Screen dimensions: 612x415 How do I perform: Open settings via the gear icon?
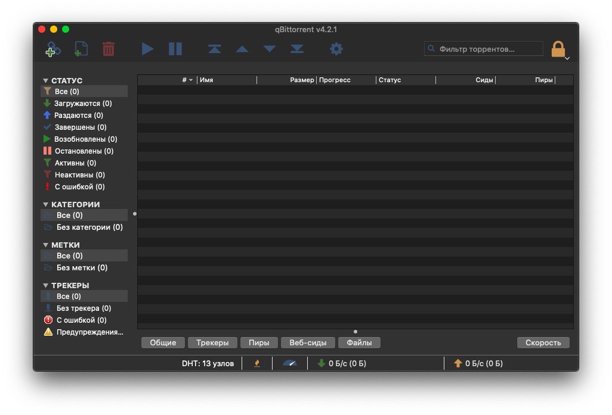click(336, 49)
